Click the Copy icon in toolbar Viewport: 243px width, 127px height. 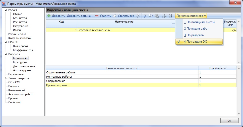(151, 16)
